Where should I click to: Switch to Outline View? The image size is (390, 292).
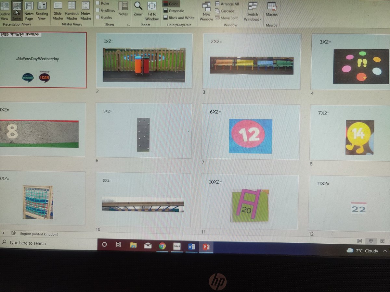click(5, 11)
